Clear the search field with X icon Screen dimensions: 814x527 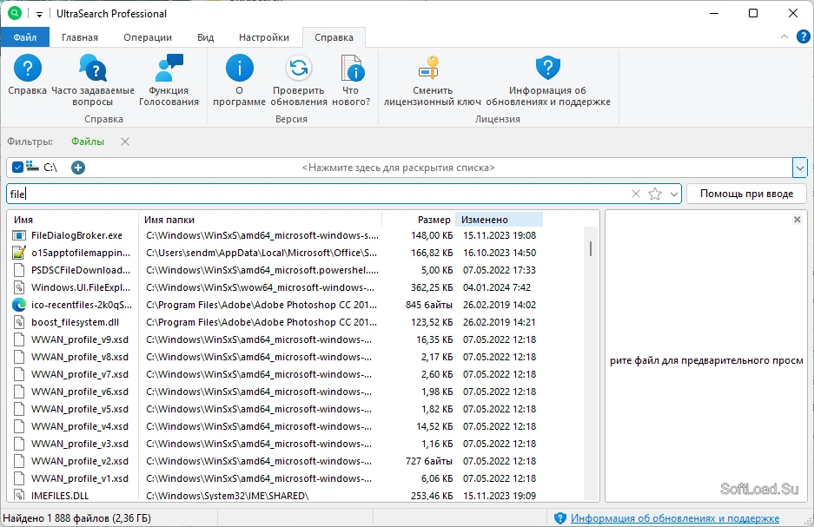[x=635, y=194]
